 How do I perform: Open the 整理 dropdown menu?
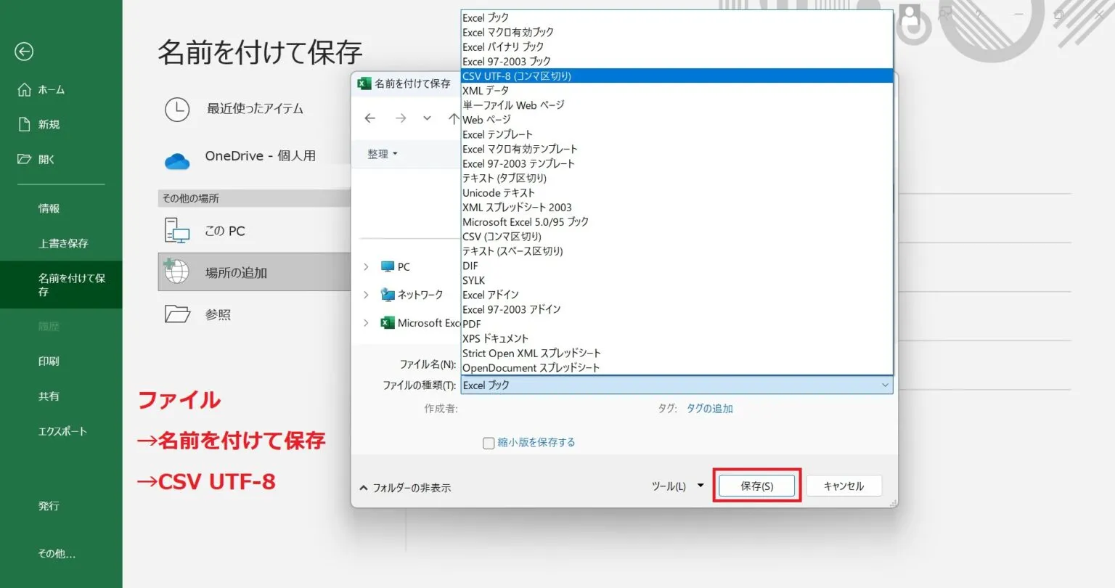point(380,153)
